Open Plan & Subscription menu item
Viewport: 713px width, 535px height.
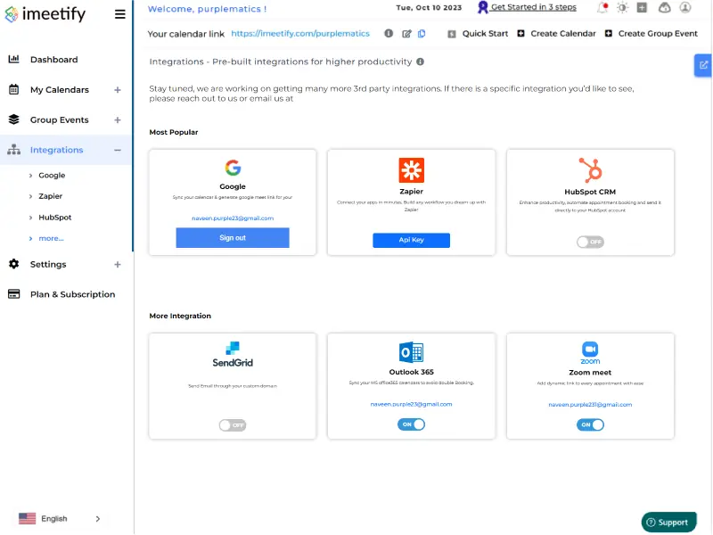73,294
